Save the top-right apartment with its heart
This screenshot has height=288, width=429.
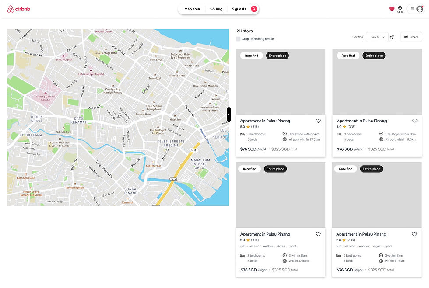[415, 121]
